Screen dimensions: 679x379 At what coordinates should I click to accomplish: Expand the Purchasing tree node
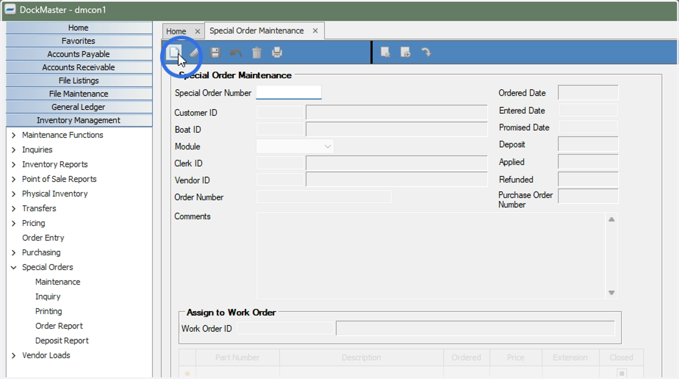tap(14, 253)
